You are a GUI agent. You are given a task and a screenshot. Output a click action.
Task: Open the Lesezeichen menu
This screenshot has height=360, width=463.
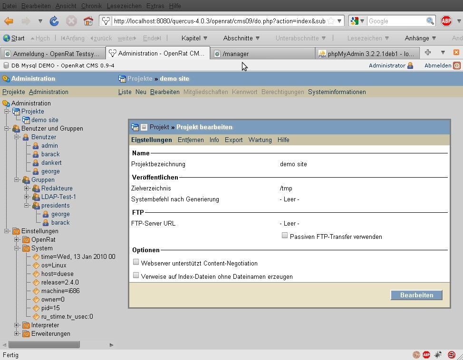[x=124, y=6]
